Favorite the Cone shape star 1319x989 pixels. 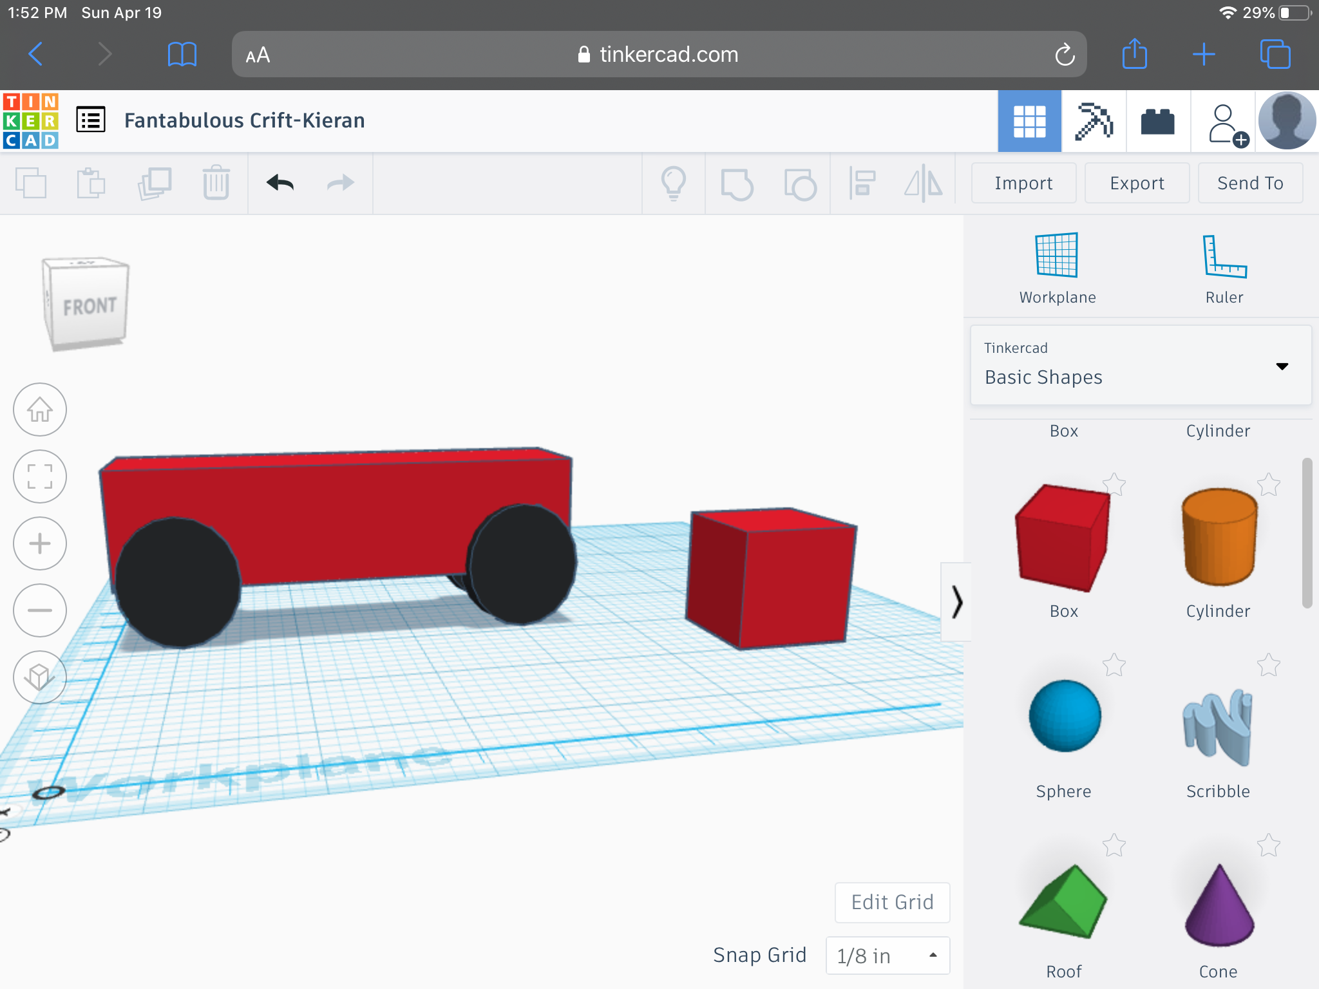[1268, 845]
